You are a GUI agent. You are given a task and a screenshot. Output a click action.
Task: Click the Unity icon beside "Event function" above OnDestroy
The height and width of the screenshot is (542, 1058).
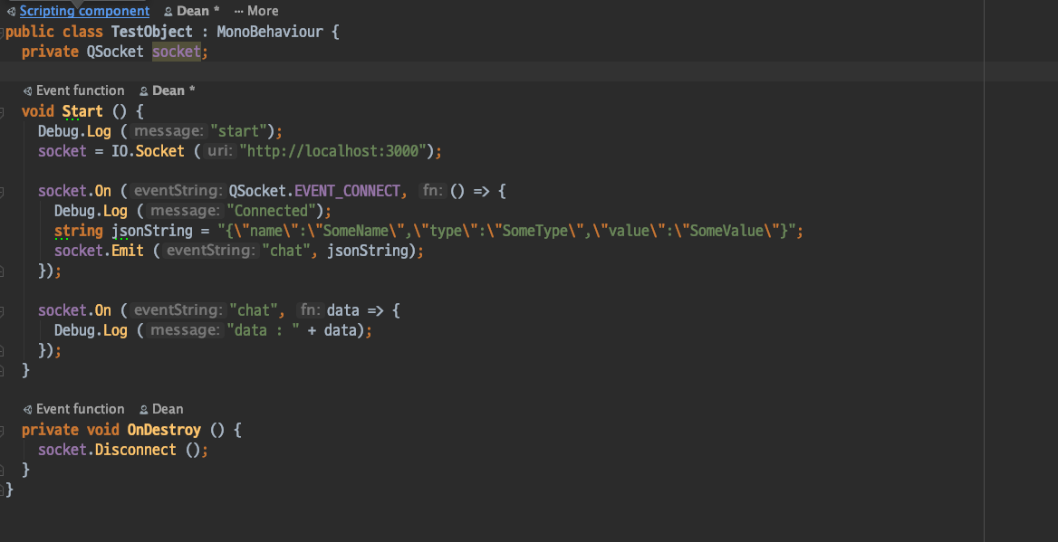coord(28,409)
